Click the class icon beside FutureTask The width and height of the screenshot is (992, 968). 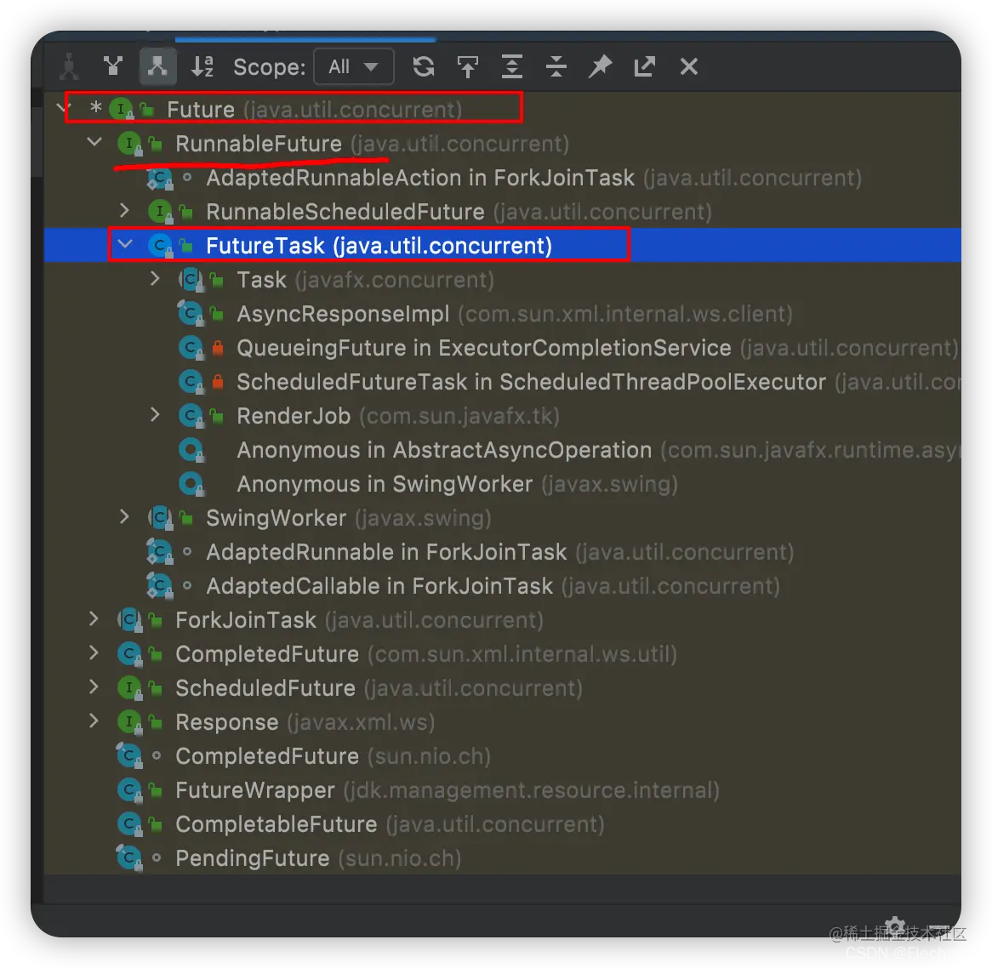pos(160,246)
